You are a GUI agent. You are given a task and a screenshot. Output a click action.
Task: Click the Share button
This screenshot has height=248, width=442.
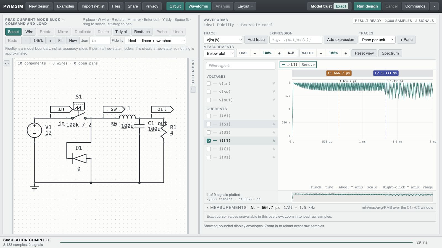click(x=133, y=6)
